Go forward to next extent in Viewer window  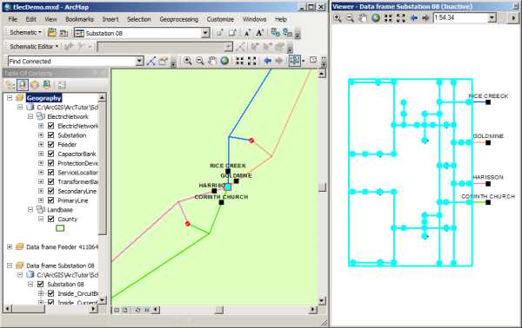[x=425, y=18]
